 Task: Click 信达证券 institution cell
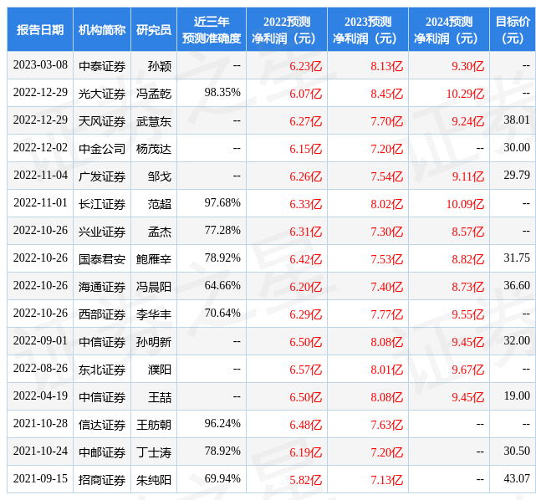[x=102, y=425]
